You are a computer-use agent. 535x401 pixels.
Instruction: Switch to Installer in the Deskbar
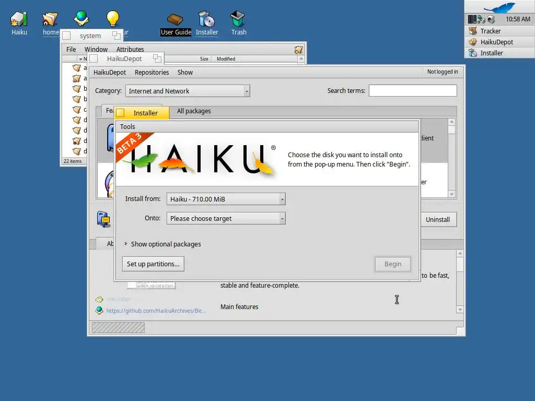(x=500, y=53)
